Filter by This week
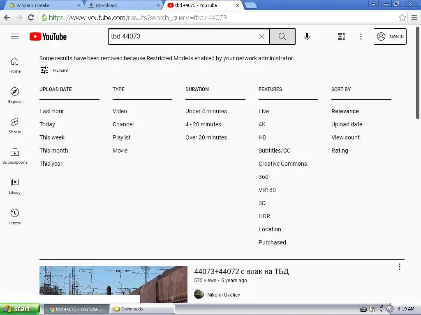This screenshot has width=421, height=315. (52, 137)
